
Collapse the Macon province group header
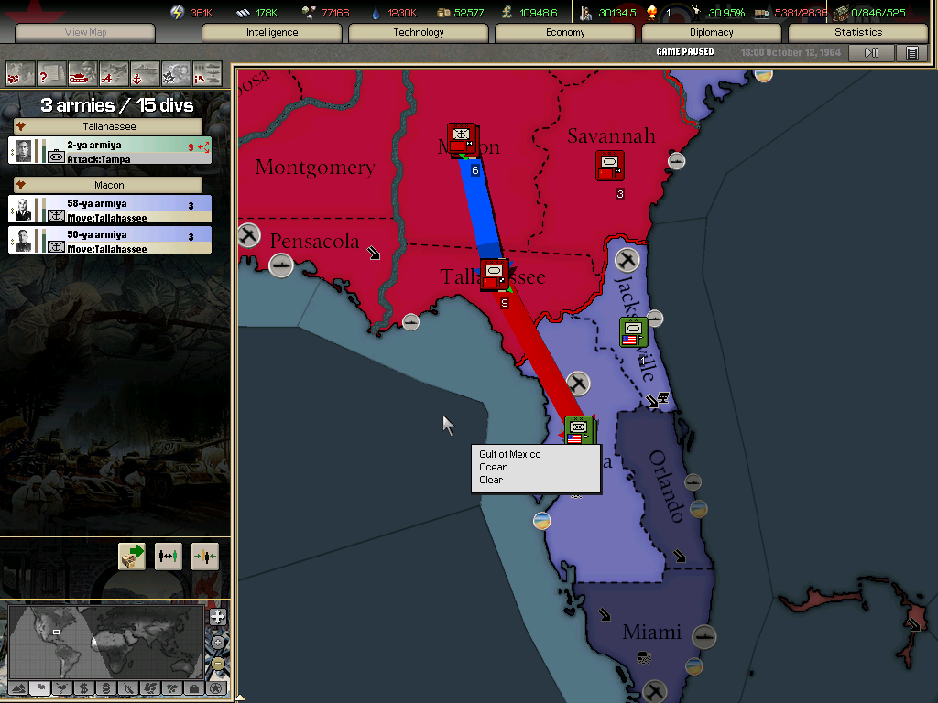click(109, 185)
